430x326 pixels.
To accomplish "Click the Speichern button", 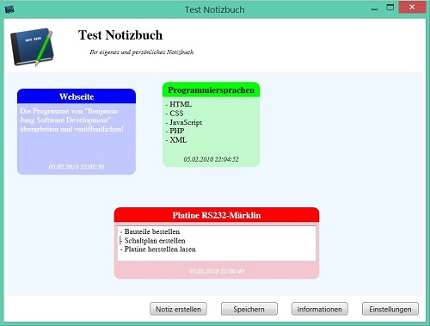I will click(249, 309).
